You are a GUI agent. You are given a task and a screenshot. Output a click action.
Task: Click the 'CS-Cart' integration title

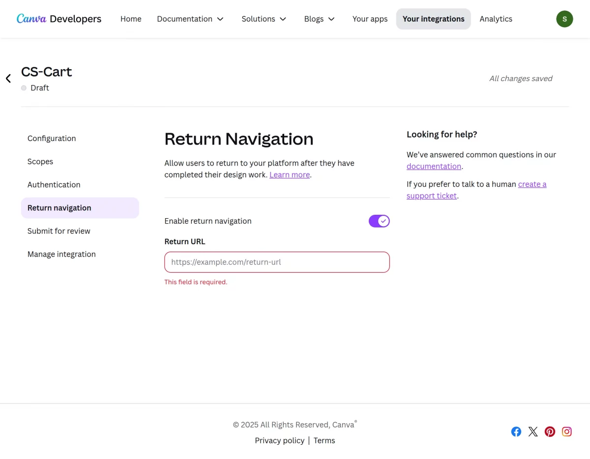tap(47, 72)
